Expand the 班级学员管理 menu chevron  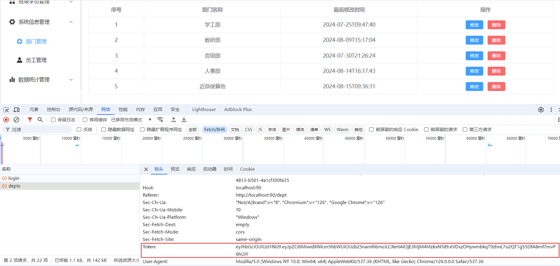click(x=71, y=2)
